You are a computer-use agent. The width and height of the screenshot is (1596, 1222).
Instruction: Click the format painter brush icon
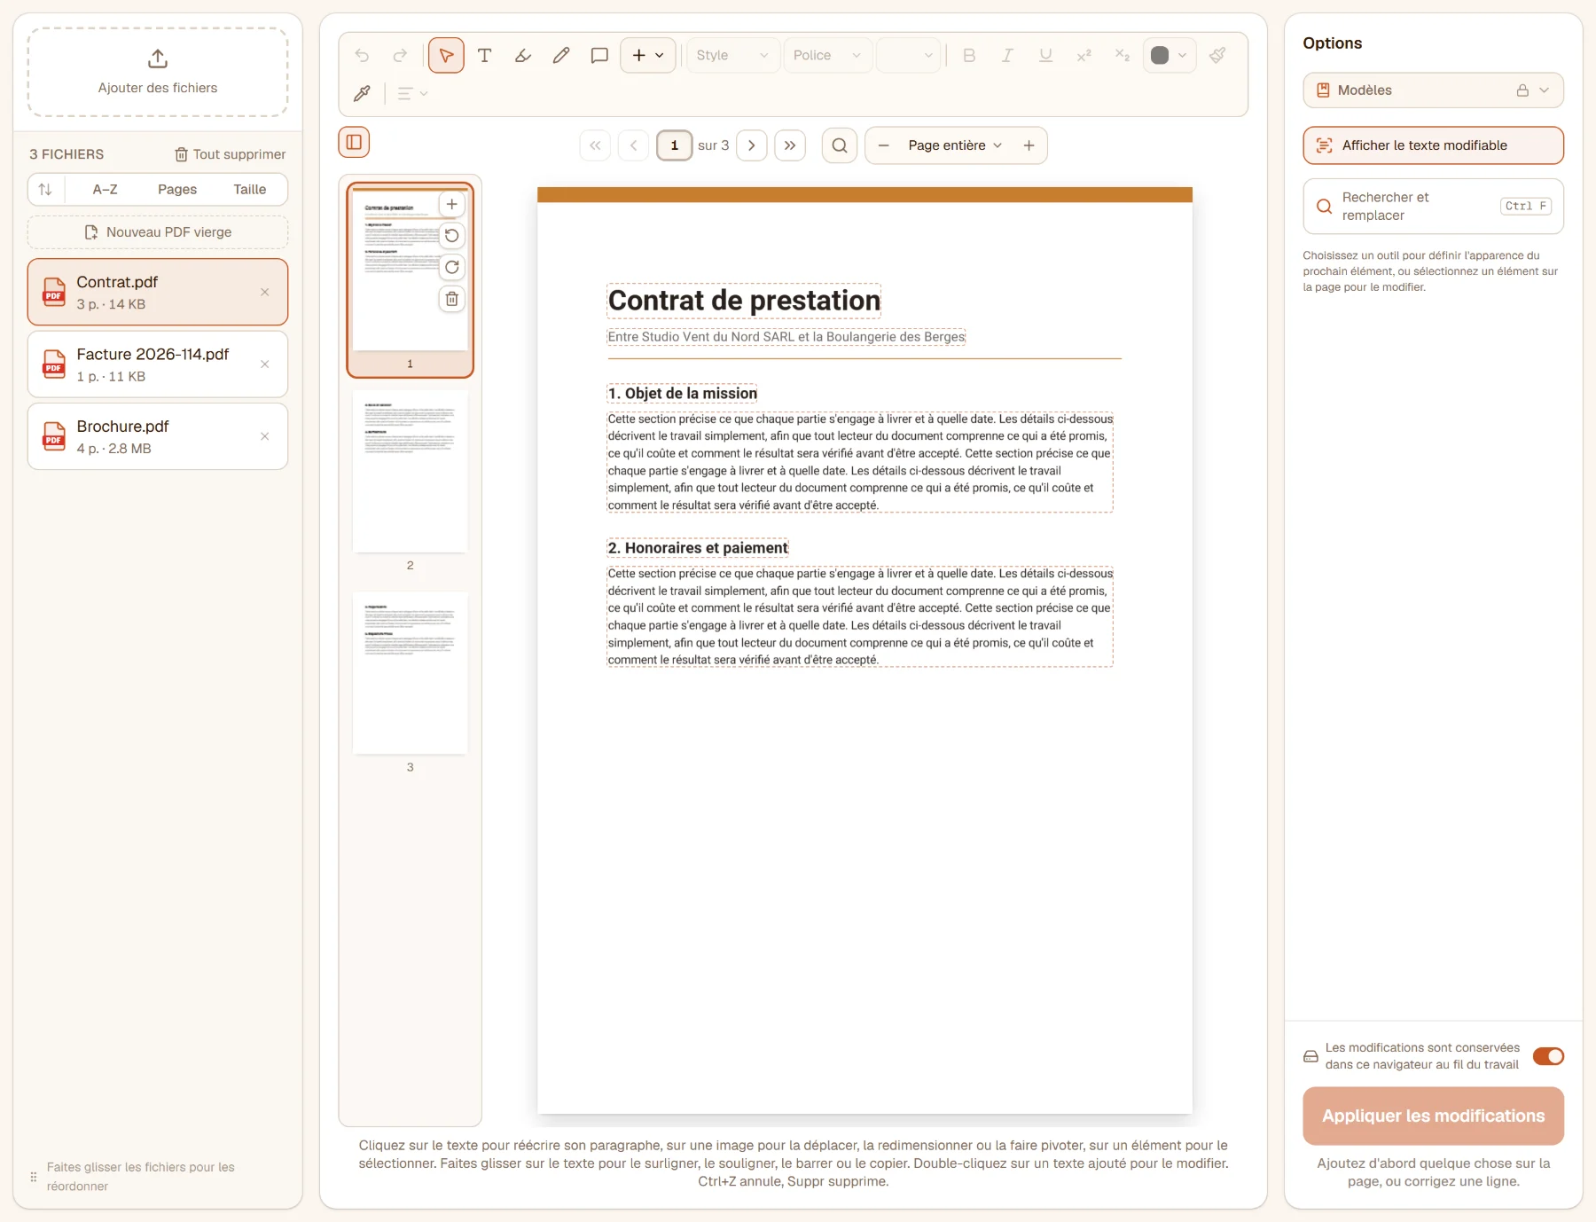1218,55
